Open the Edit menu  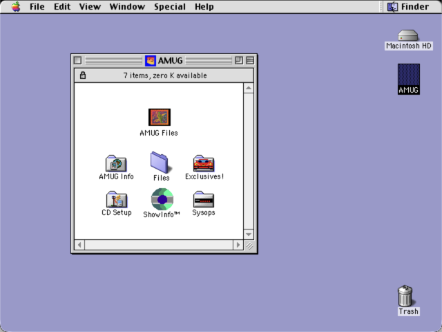tap(62, 6)
